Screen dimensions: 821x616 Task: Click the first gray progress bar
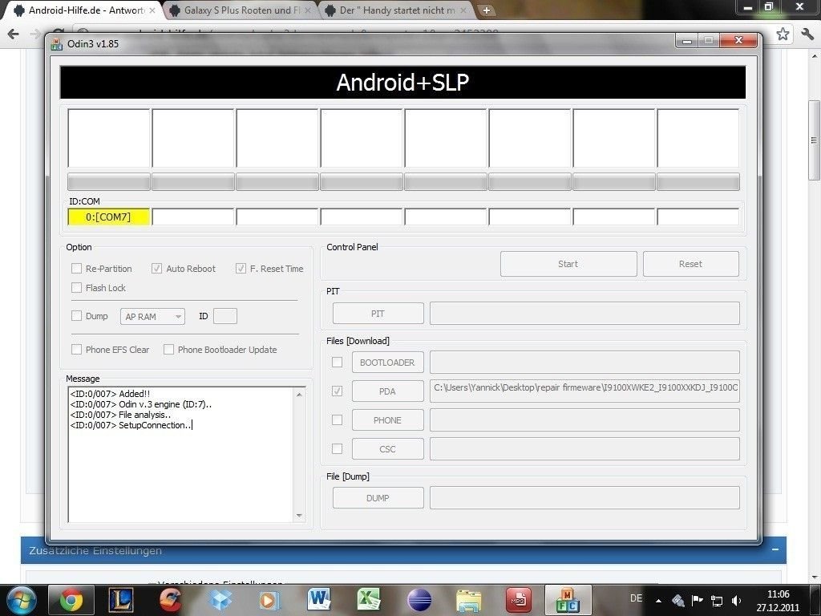coord(109,182)
